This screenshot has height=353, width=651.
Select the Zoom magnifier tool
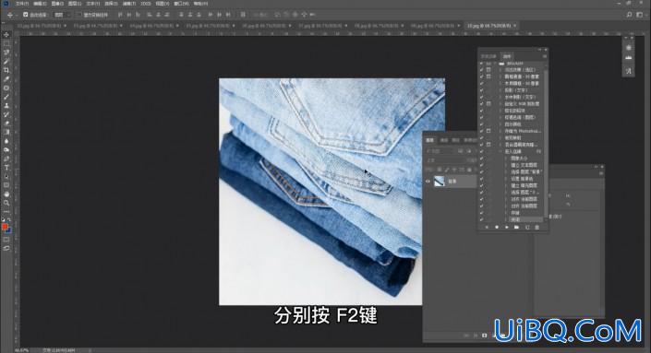pyautogui.click(x=6, y=203)
